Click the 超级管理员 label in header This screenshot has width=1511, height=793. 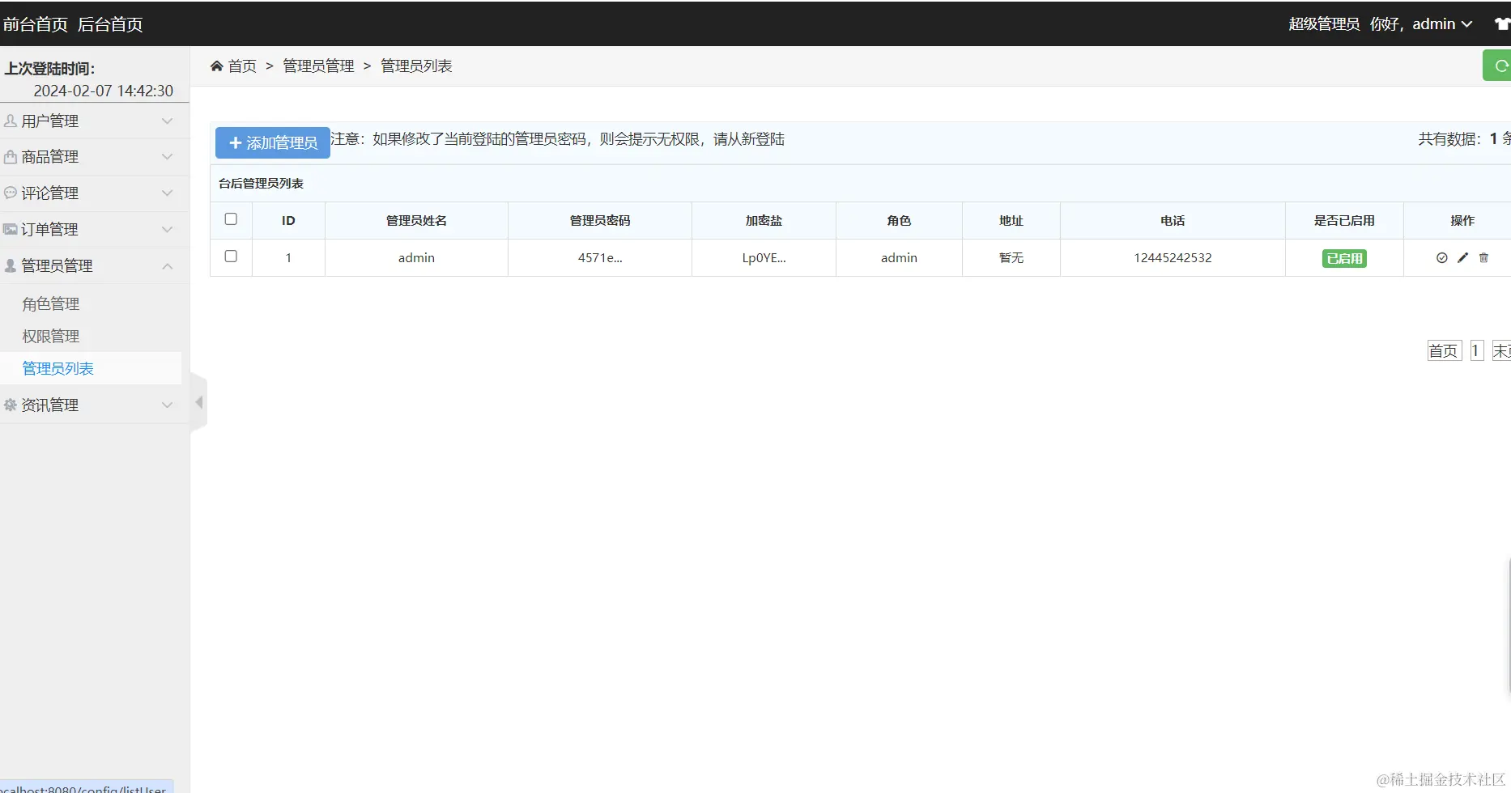[1324, 24]
